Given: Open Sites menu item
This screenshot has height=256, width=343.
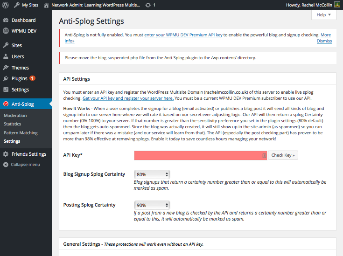Looking at the screenshot, I should 17,45.
